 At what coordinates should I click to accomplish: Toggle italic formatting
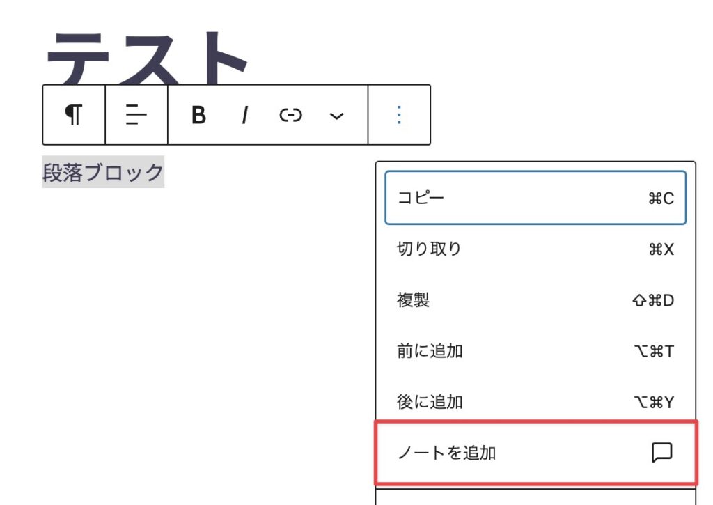tap(244, 115)
